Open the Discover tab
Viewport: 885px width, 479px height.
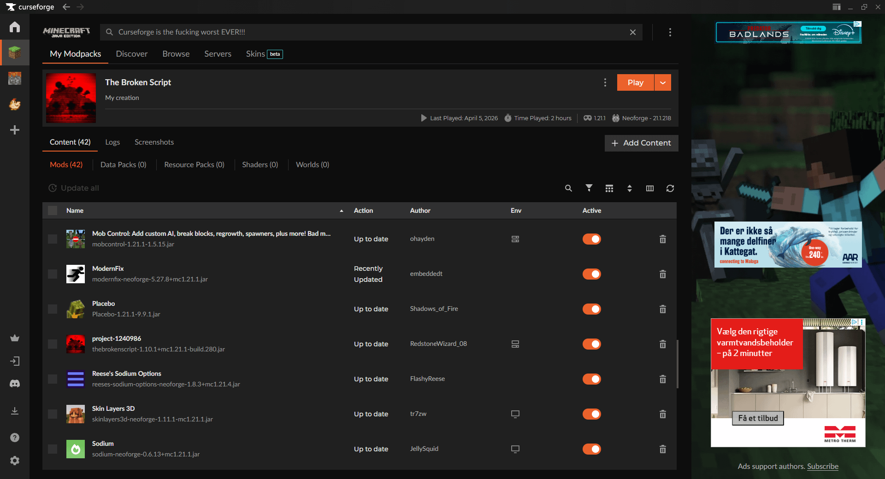132,54
